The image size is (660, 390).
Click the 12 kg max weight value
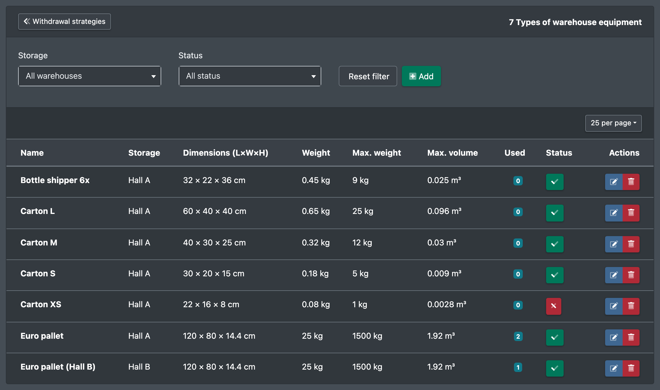coord(362,243)
